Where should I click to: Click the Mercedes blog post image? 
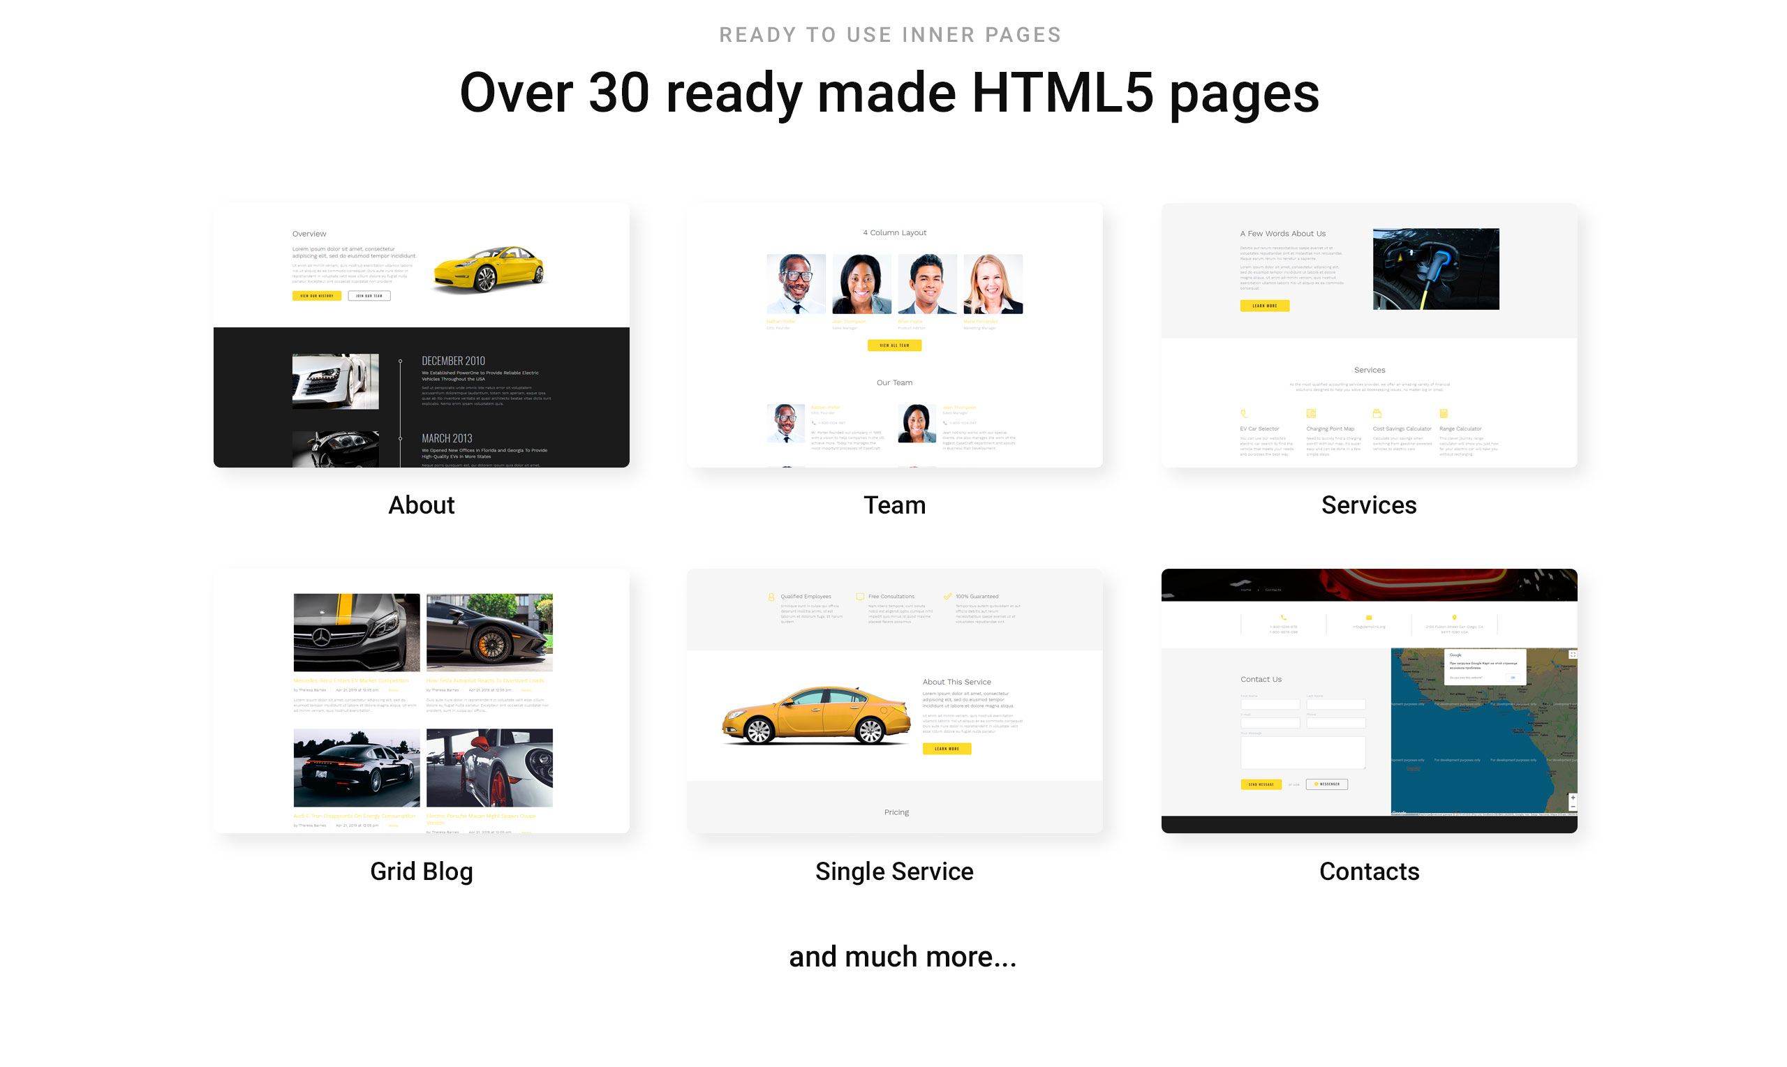tap(356, 633)
